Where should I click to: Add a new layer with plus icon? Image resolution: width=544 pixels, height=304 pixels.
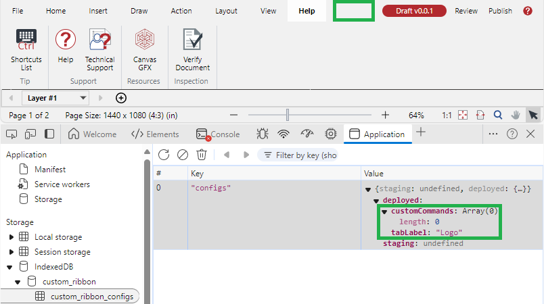coord(121,98)
